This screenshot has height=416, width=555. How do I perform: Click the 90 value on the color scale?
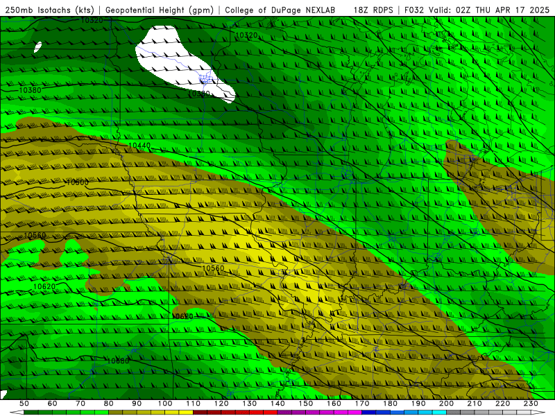[x=137, y=404]
